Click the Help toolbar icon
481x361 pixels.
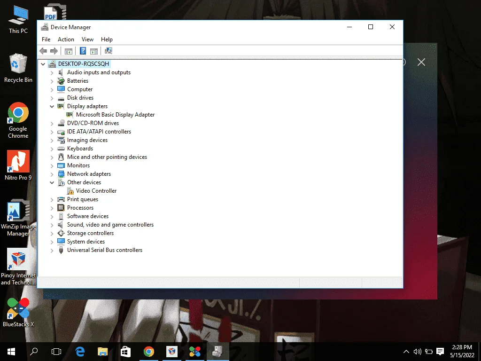(83, 51)
